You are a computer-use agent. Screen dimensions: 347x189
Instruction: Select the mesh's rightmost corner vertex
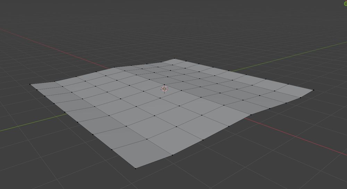[x=314, y=90]
